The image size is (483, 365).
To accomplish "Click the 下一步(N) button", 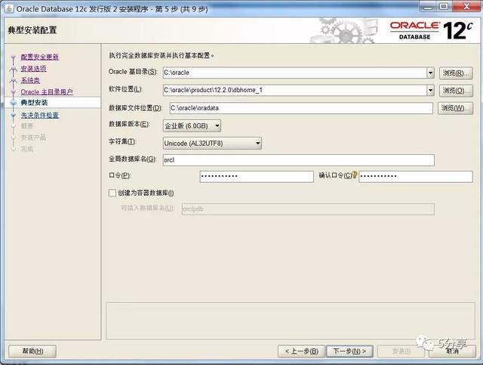I will pyautogui.click(x=349, y=351).
